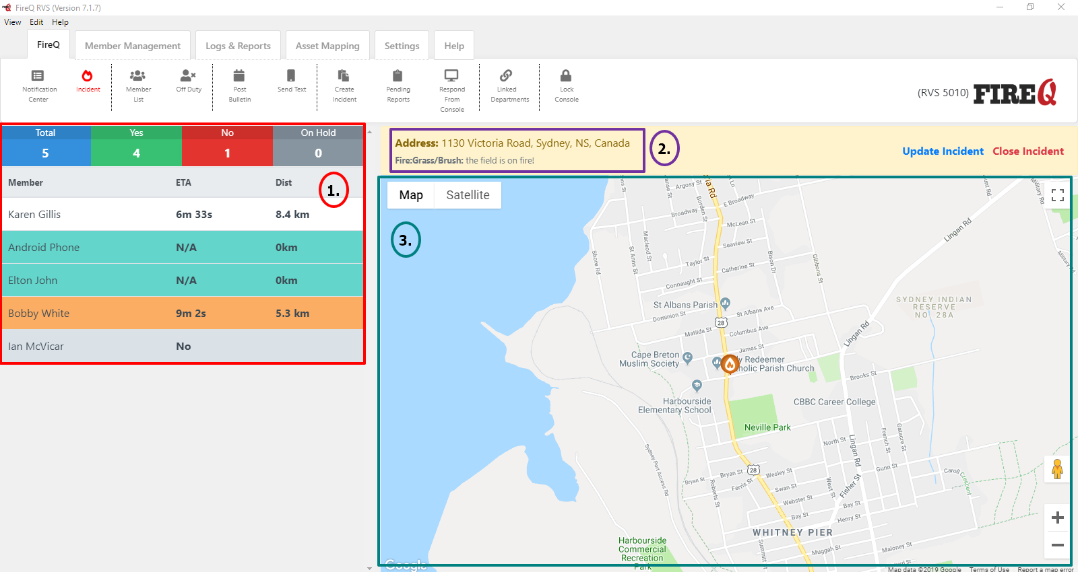Screen dimensions: 1078x572
Task: Open Post Bulletin tool
Action: (x=239, y=86)
